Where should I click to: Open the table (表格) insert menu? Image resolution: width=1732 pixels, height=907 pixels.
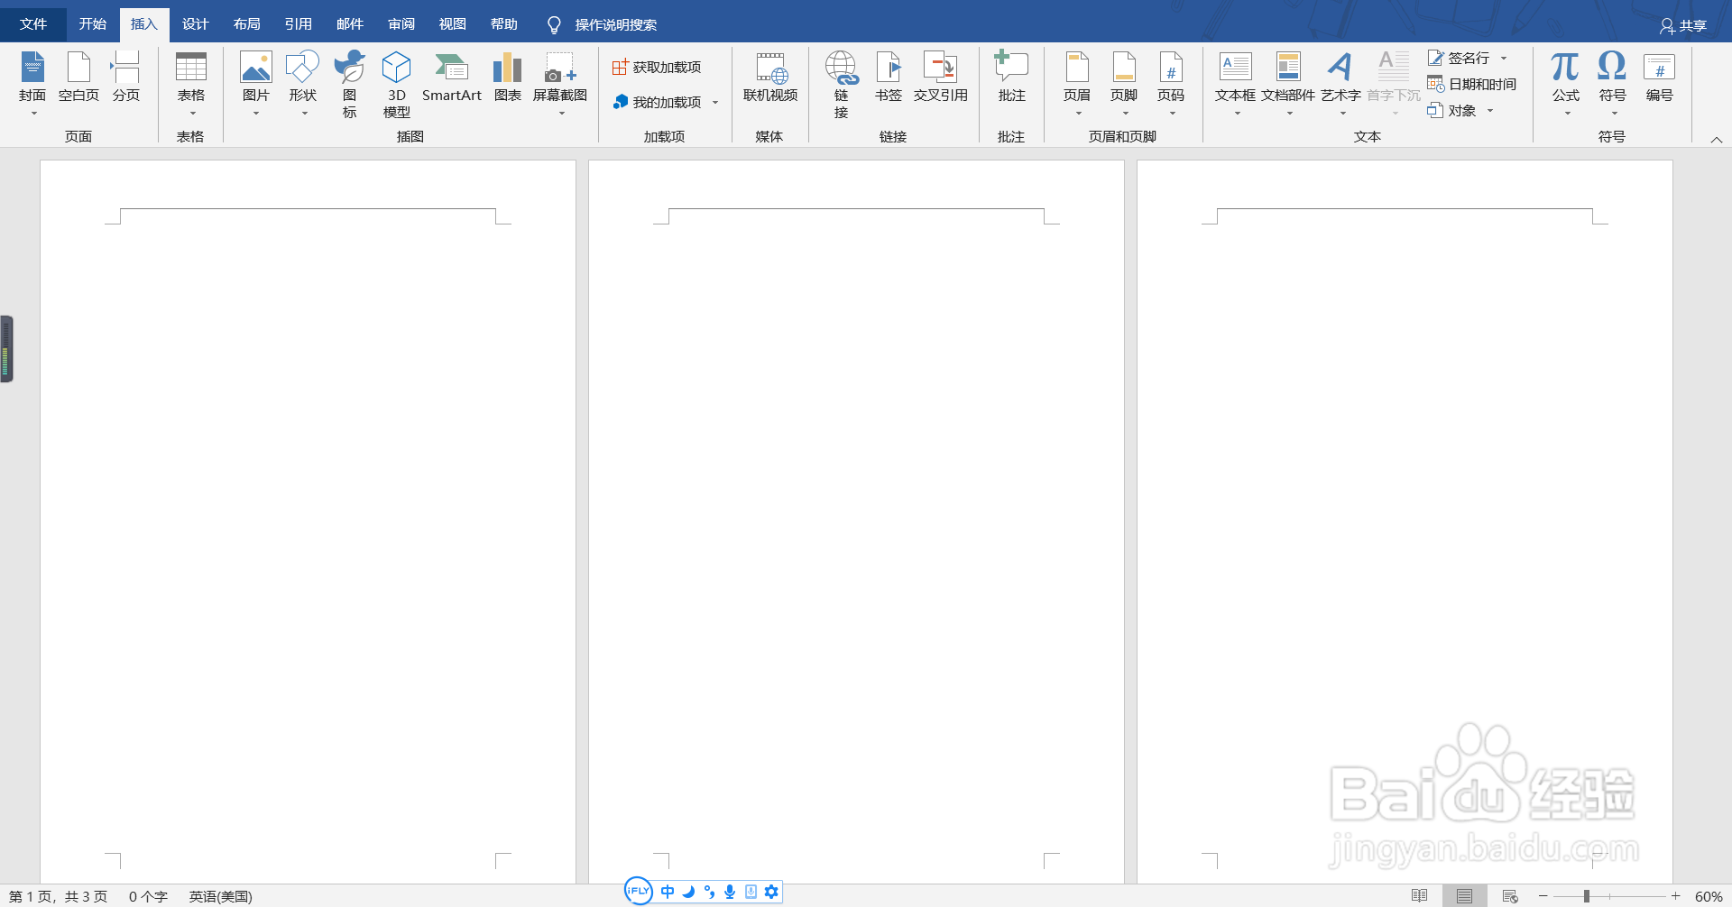pyautogui.click(x=190, y=83)
